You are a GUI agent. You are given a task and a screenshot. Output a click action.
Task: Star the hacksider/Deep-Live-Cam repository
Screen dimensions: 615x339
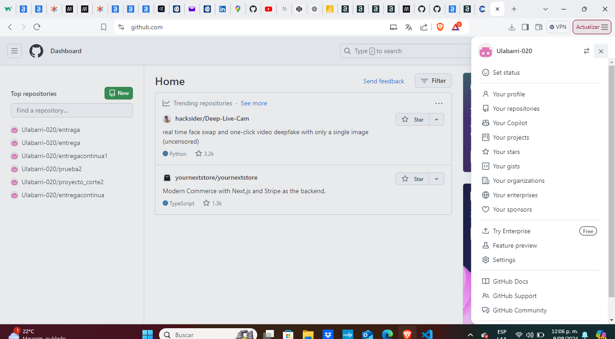(x=413, y=119)
